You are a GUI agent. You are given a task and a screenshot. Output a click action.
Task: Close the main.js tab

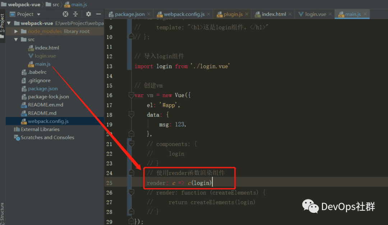click(365, 14)
